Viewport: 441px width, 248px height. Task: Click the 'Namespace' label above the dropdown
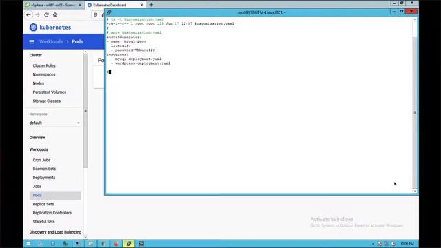[x=39, y=114]
